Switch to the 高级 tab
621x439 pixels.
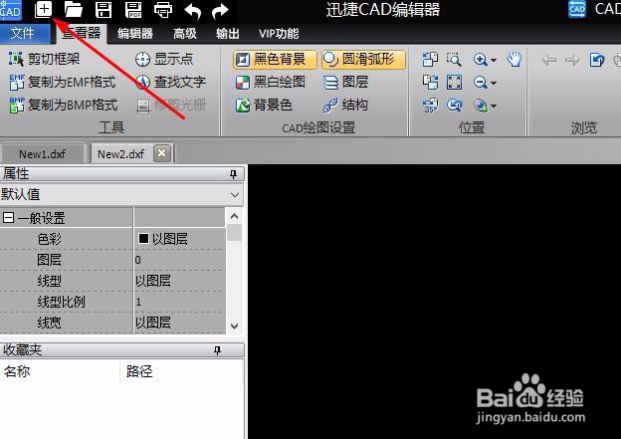(185, 34)
